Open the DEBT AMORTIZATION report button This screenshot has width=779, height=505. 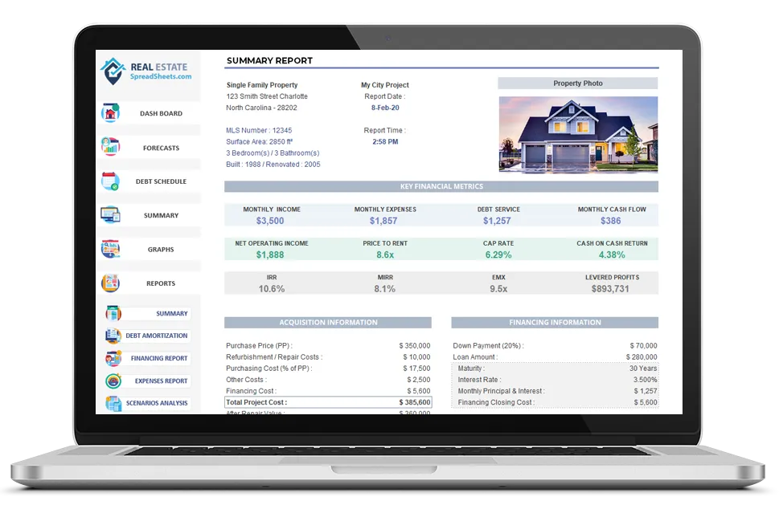click(157, 336)
